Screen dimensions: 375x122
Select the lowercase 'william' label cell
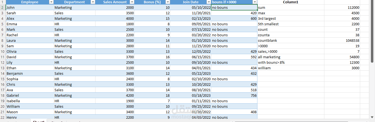click(x=291, y=68)
